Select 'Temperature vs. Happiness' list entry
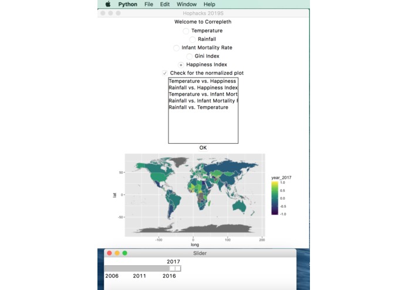This screenshot has height=290, width=408. pyautogui.click(x=203, y=81)
